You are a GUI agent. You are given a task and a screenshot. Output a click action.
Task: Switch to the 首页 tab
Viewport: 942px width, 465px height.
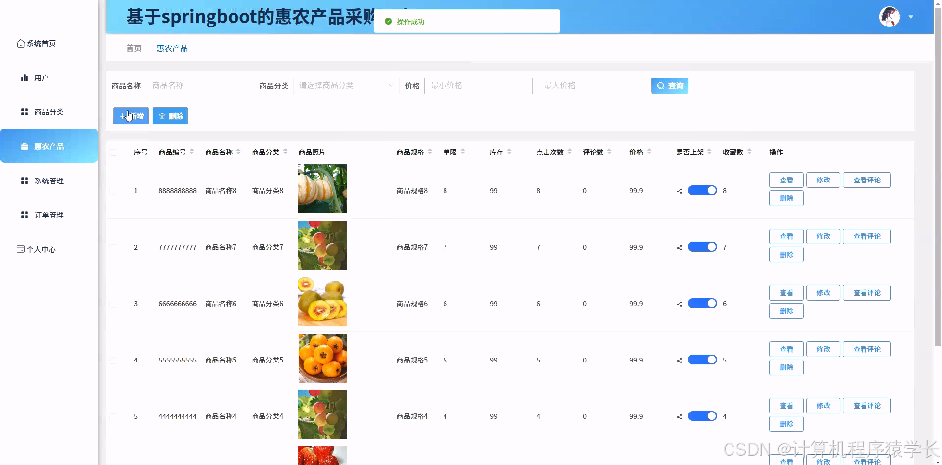[x=133, y=48]
